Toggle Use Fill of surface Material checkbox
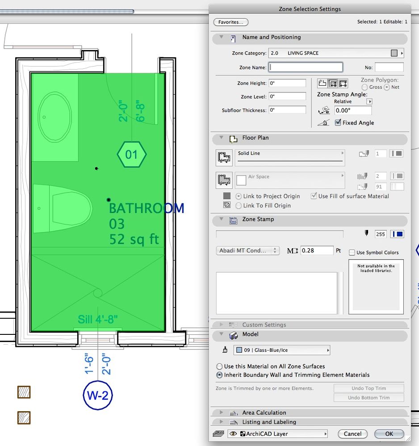The height and width of the screenshot is (446, 419). point(314,196)
